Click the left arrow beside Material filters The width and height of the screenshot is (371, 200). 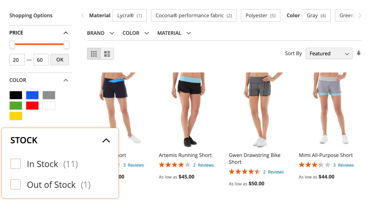coord(82,15)
